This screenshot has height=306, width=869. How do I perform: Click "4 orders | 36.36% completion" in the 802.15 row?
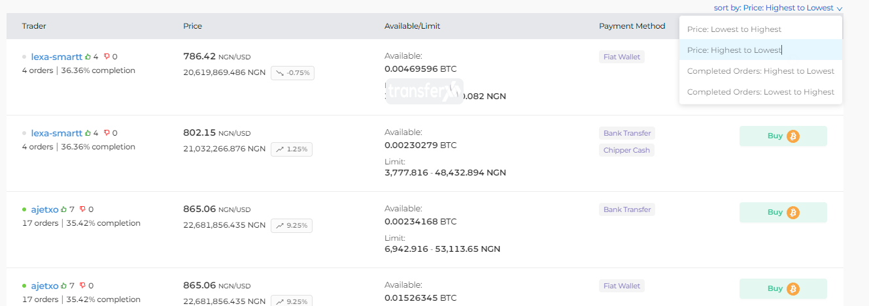[x=78, y=147]
